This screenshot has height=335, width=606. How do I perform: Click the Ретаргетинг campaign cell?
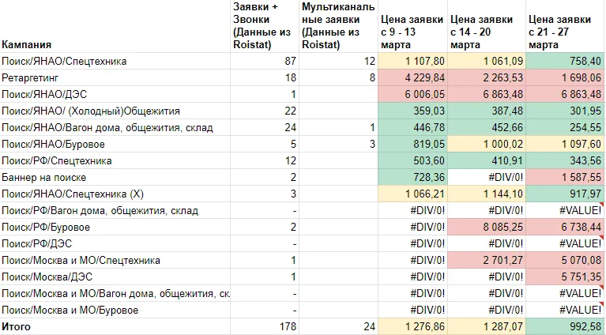(32, 77)
